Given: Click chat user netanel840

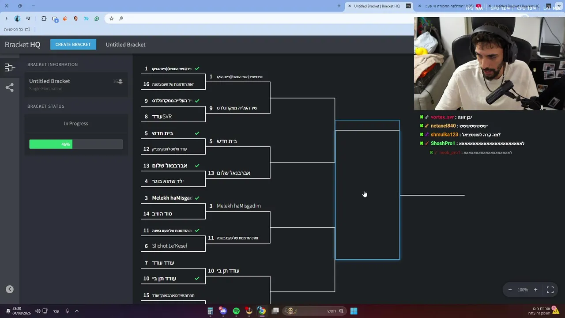Looking at the screenshot, I should [x=443, y=126].
